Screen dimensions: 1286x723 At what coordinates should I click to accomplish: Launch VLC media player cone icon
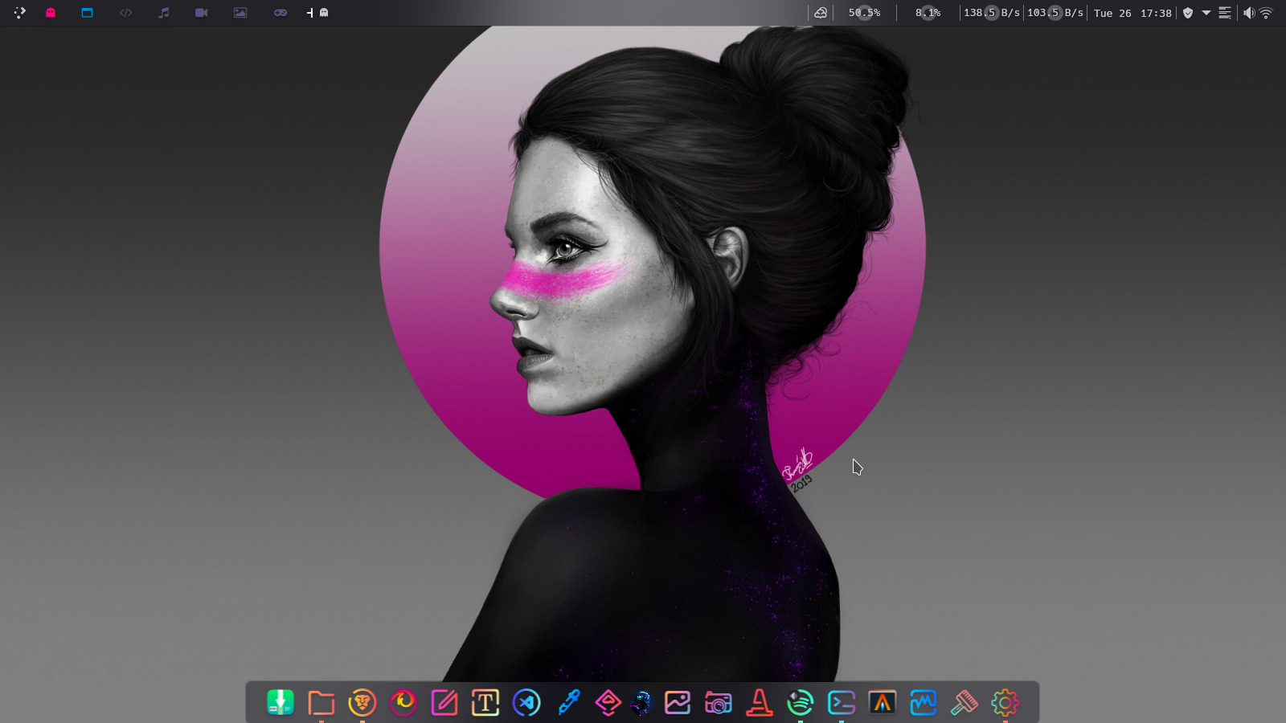click(x=760, y=703)
